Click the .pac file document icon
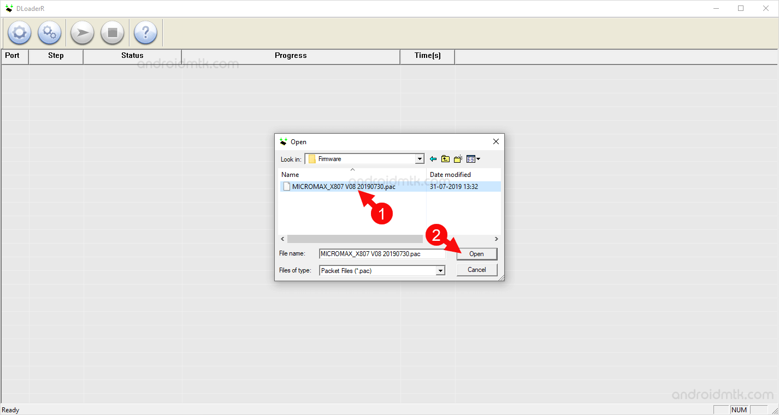779x415 pixels. 286,186
